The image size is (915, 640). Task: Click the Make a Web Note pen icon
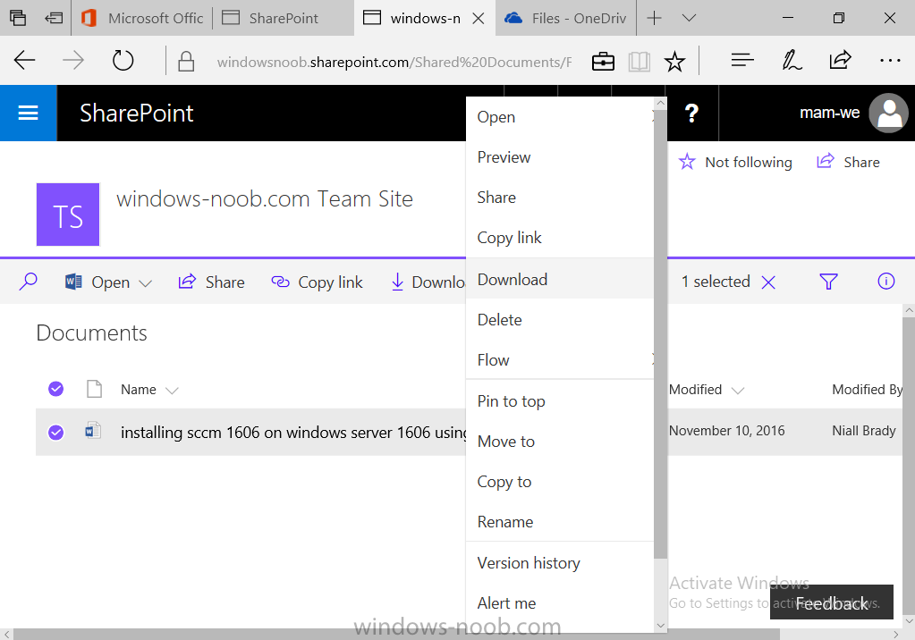[792, 60]
